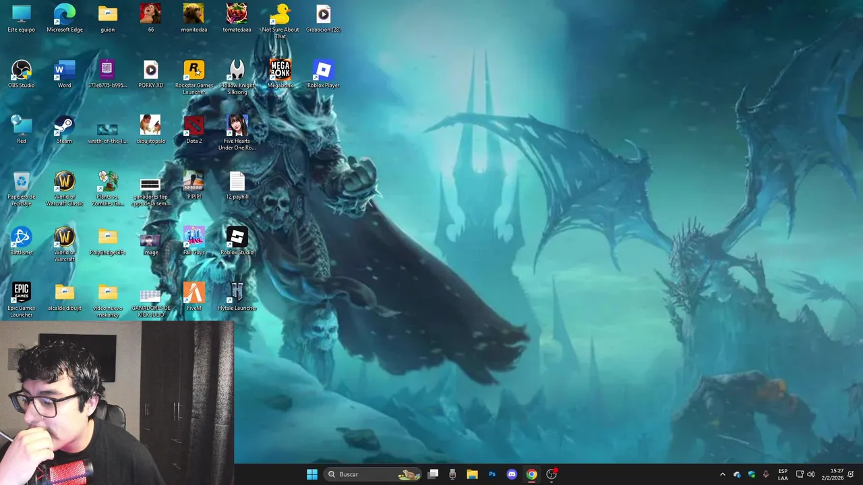Click the microphone tray icon

pyautogui.click(x=766, y=474)
